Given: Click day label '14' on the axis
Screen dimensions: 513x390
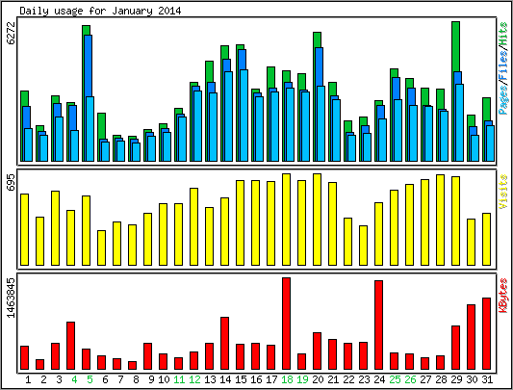Looking at the screenshot, I should click(x=225, y=379).
